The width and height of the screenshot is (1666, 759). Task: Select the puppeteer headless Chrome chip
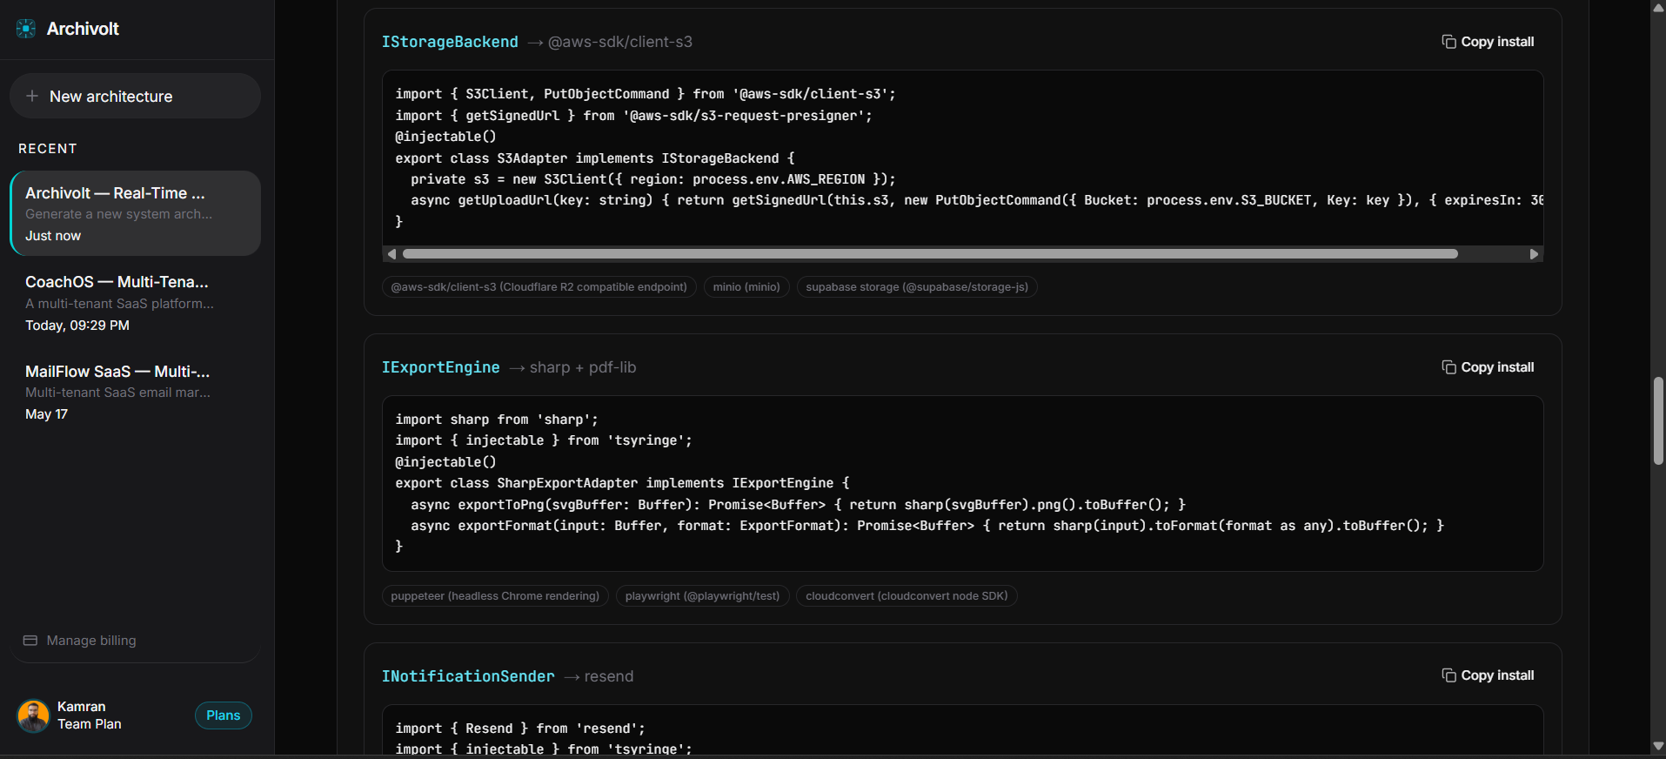click(x=495, y=596)
